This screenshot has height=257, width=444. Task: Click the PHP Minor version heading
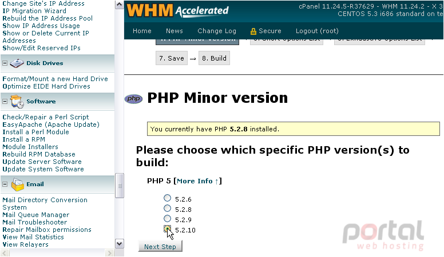click(x=217, y=98)
